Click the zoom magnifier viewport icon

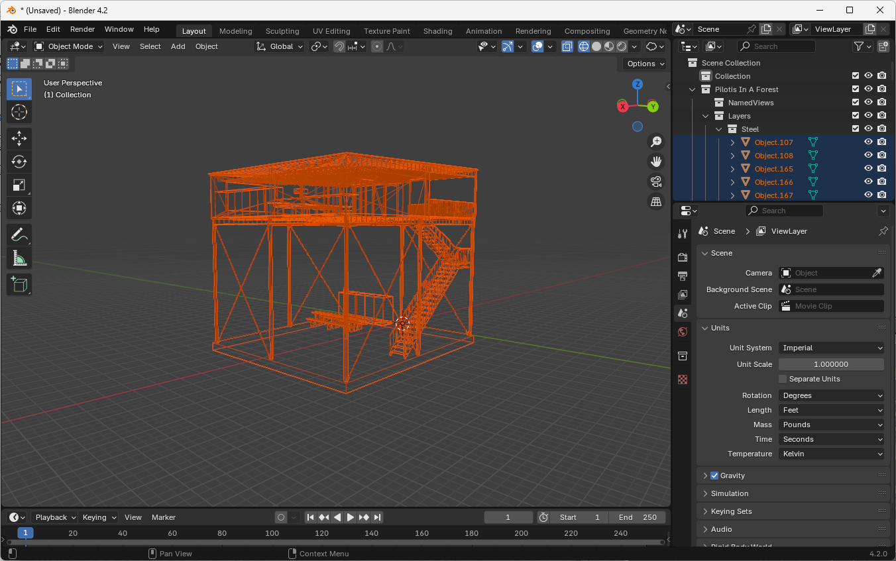(x=656, y=141)
